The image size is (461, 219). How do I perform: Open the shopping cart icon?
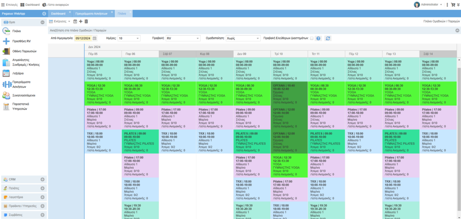coord(453,4)
